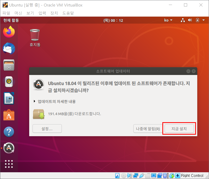The width and height of the screenshot is (209, 179).
Task: Open the 보기 menu
Action: click(30, 13)
